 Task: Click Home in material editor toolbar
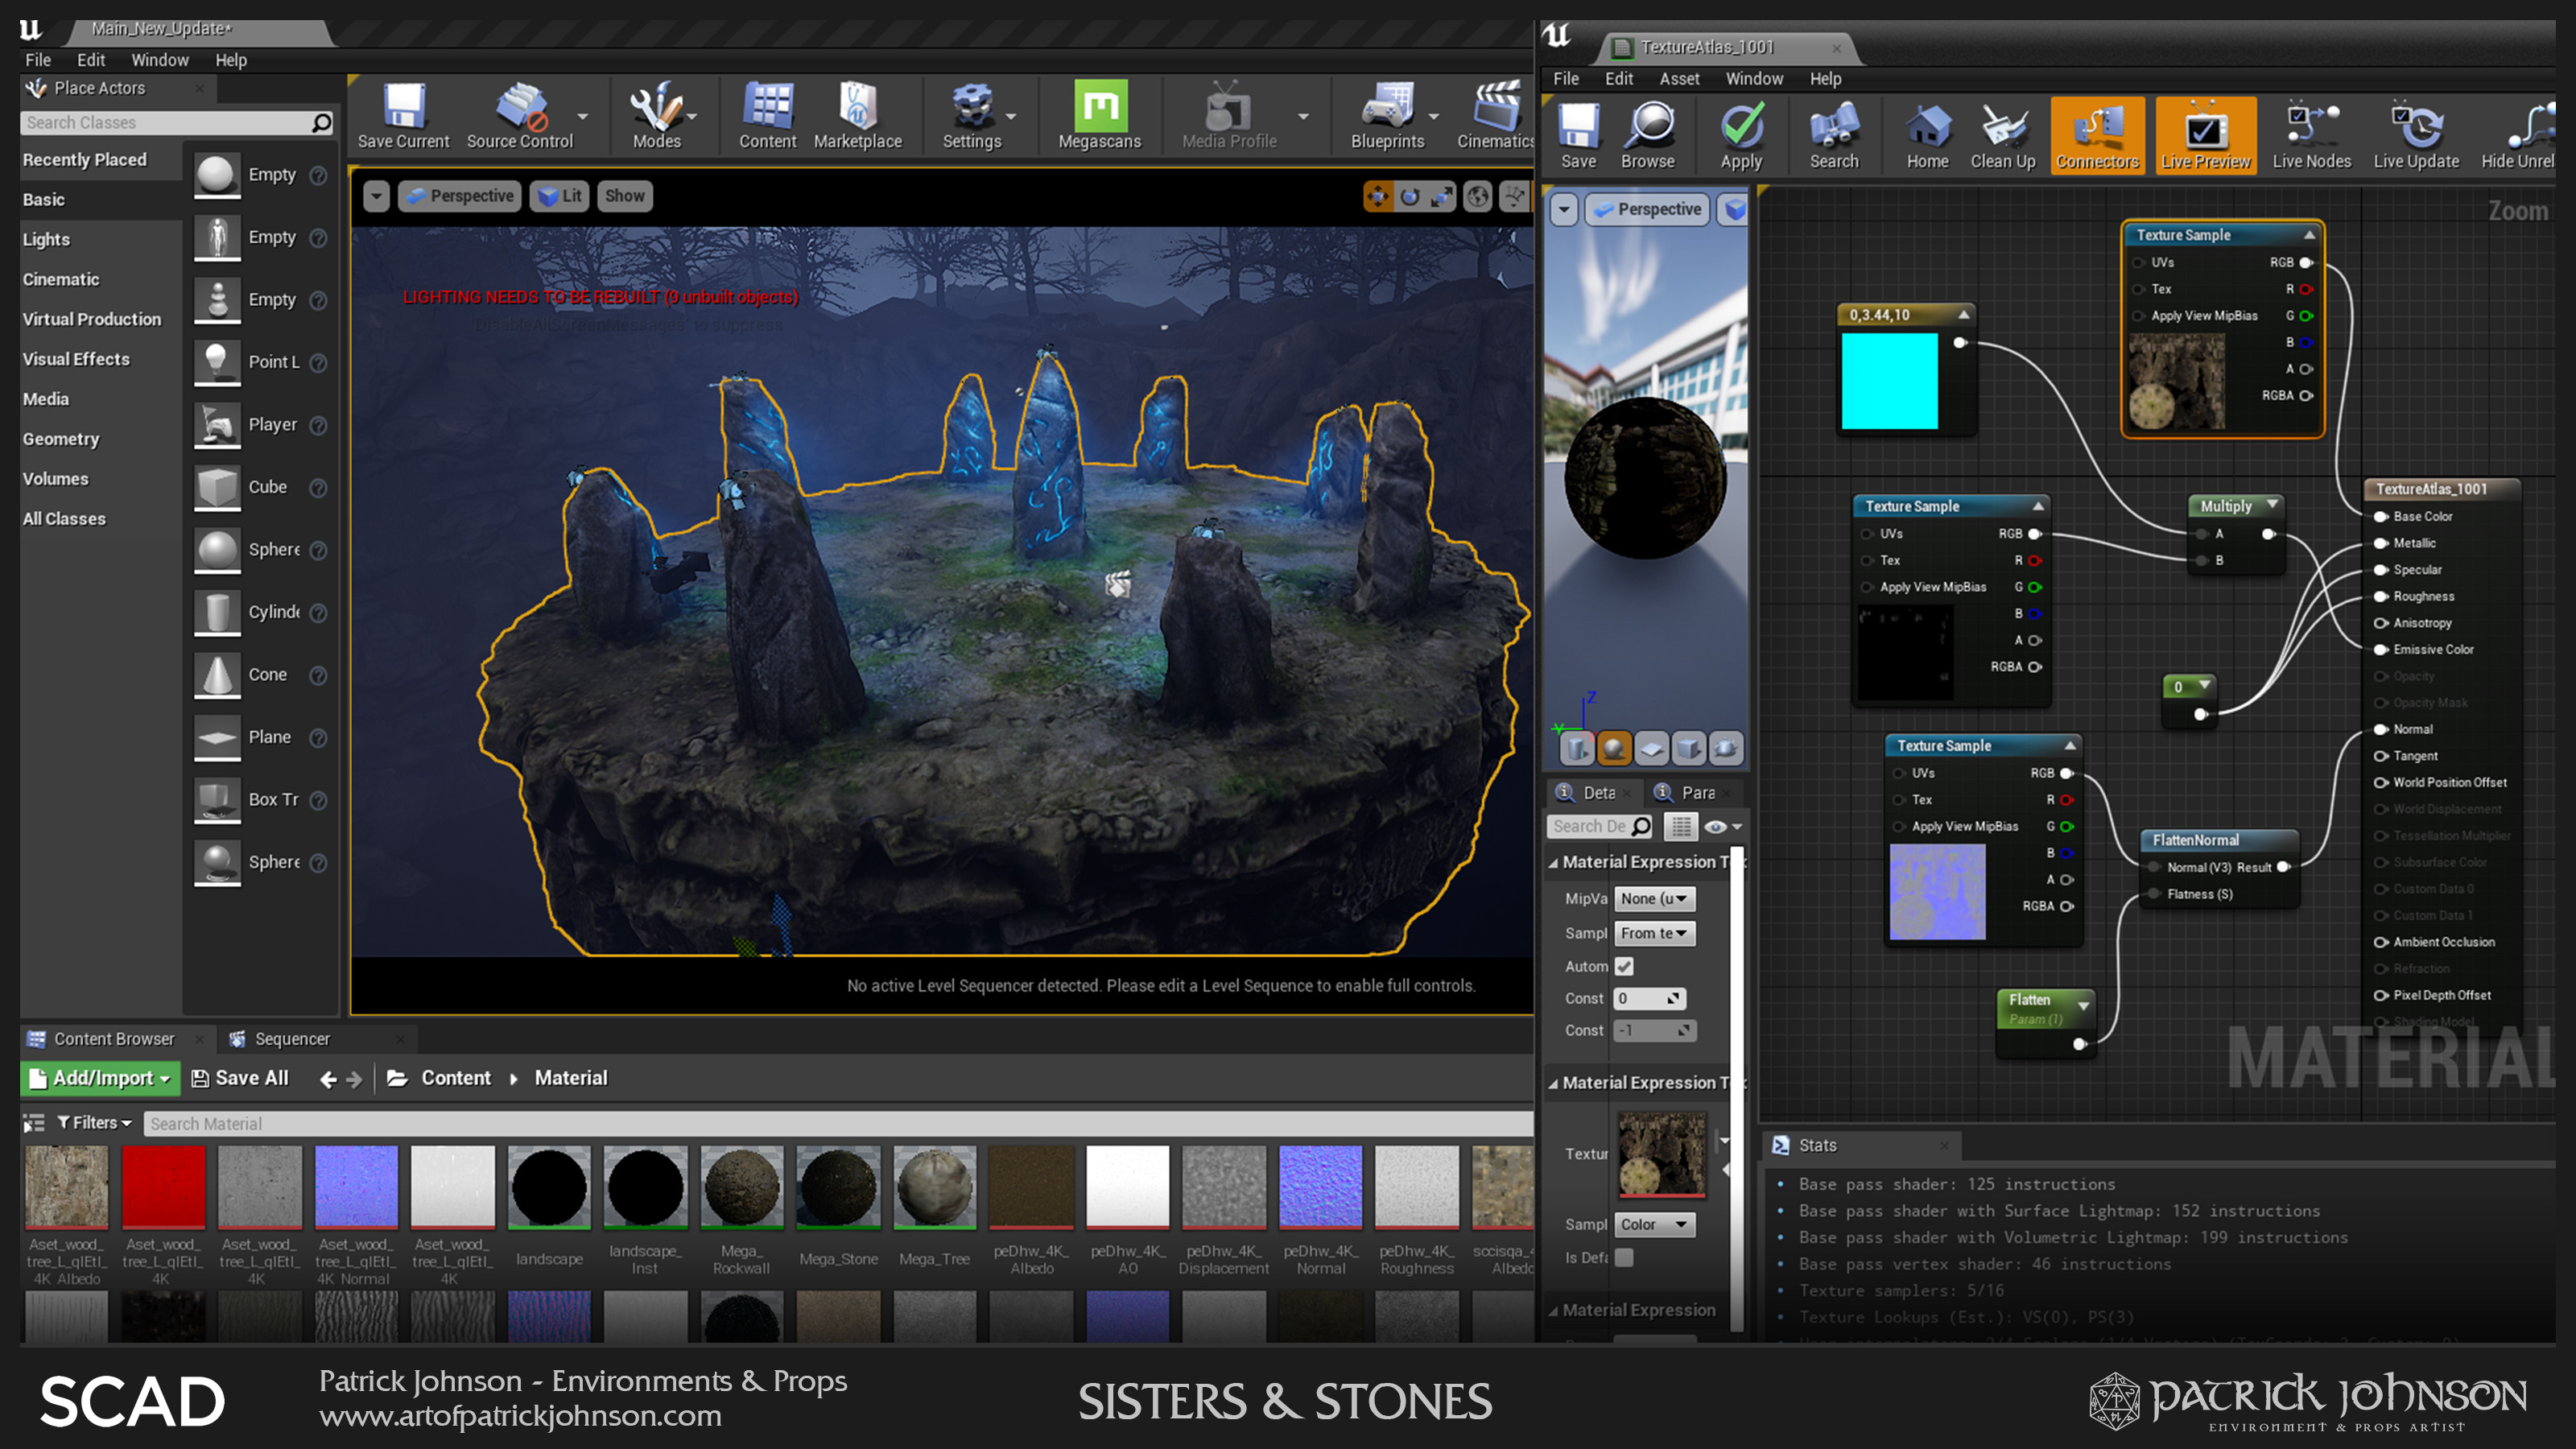[1927, 136]
